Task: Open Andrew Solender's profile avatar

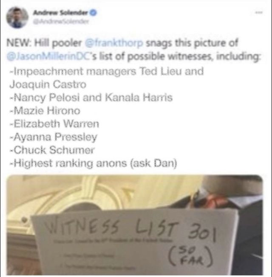Action: [17, 17]
